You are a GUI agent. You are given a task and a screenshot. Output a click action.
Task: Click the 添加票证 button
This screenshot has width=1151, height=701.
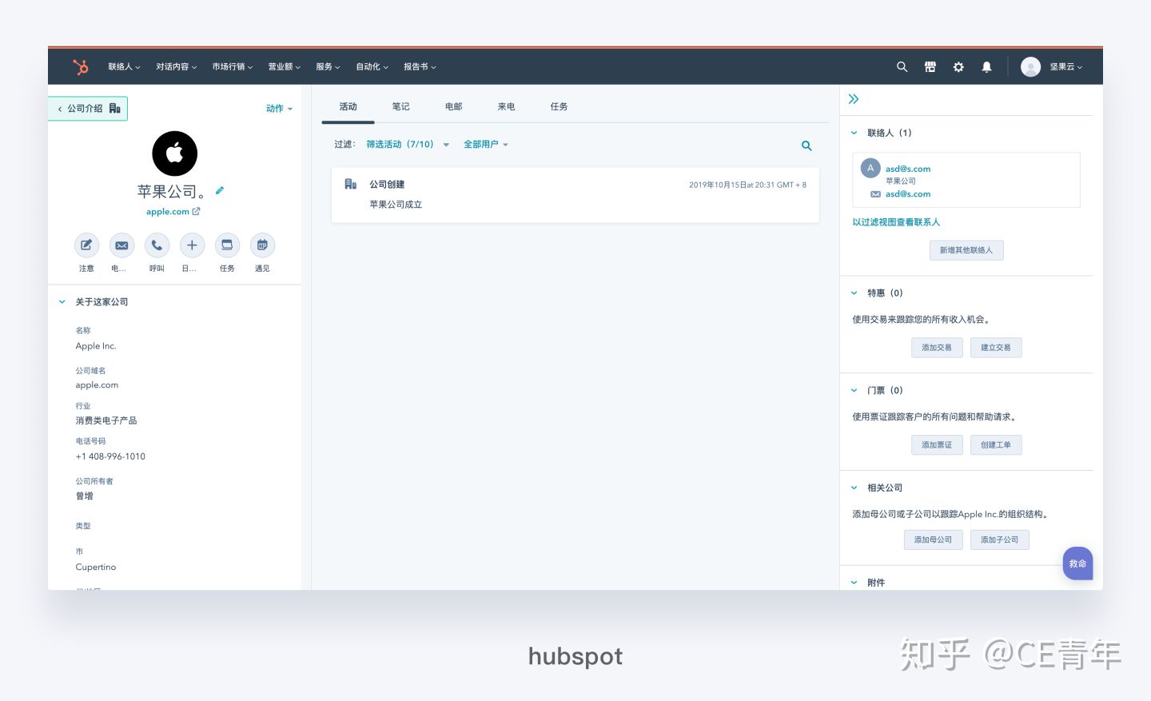937,445
